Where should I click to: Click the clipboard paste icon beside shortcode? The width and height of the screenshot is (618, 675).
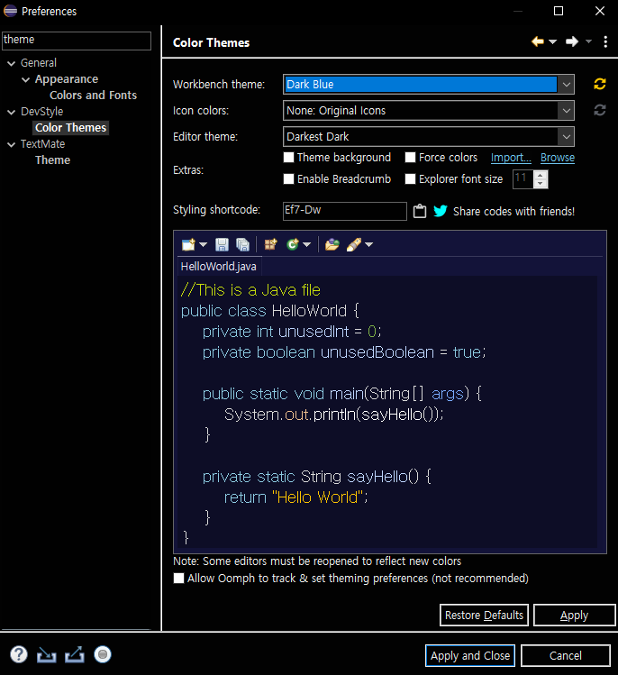click(420, 211)
